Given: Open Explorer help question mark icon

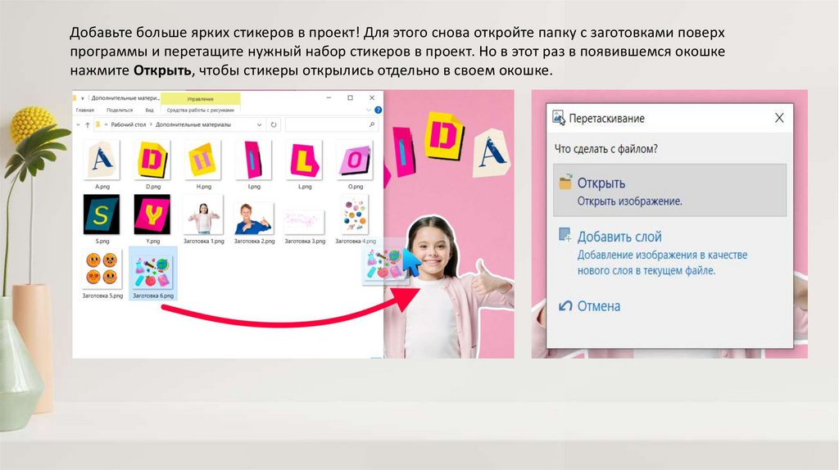Looking at the screenshot, I should click(x=378, y=111).
